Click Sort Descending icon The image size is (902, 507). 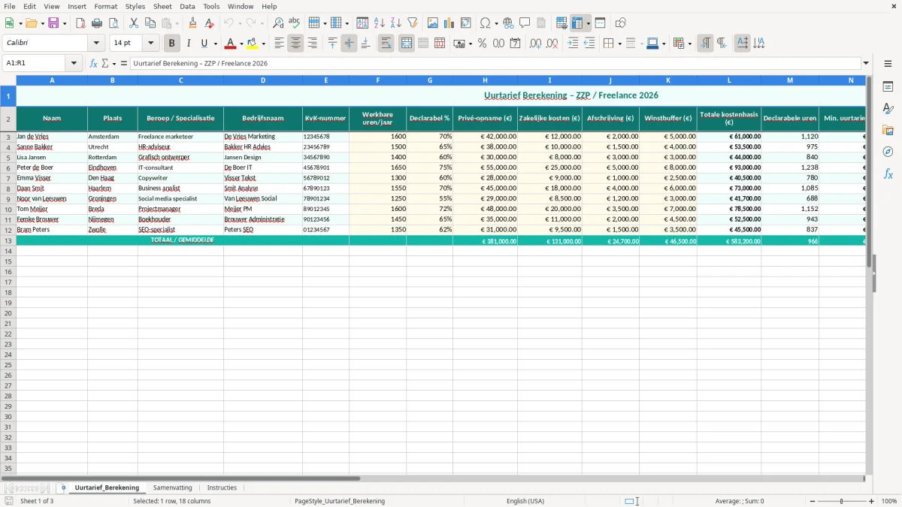[395, 23]
